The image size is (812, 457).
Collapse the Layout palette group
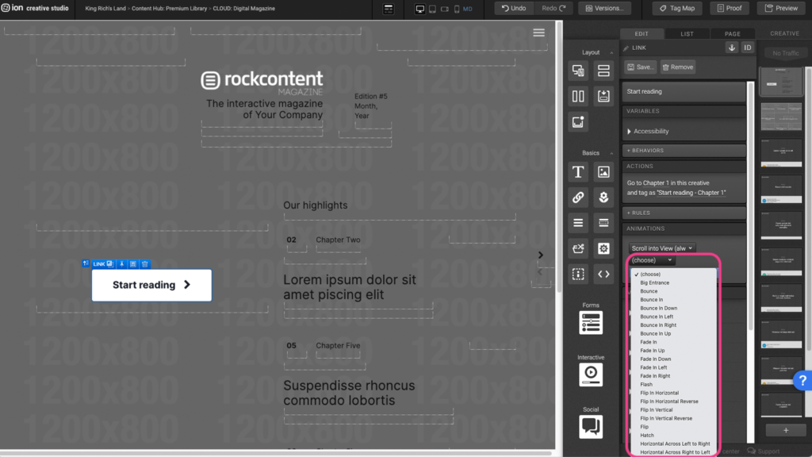pyautogui.click(x=611, y=52)
